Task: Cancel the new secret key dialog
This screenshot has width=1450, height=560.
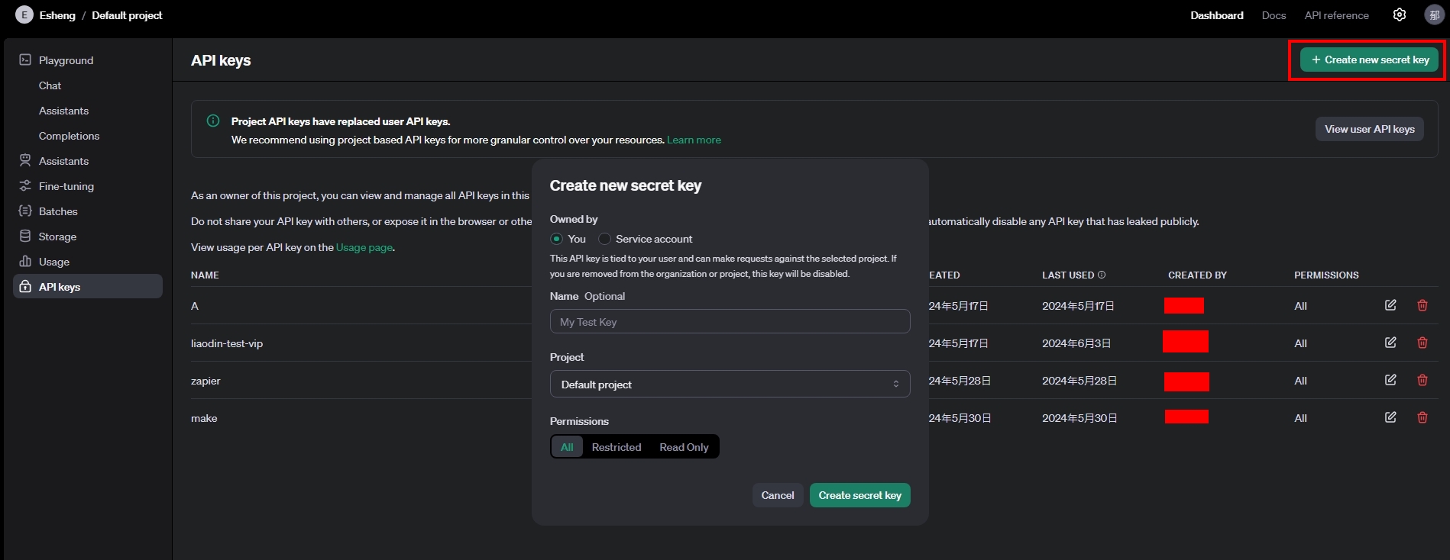Action: tap(777, 495)
